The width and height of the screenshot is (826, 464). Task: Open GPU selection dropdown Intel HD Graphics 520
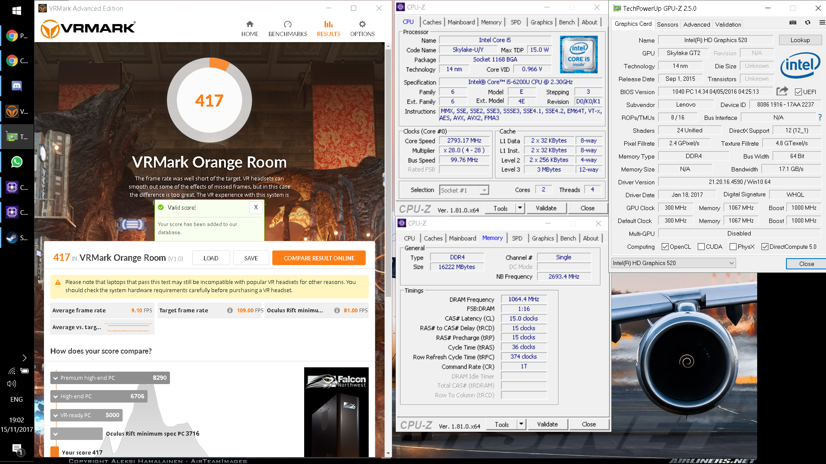coord(673,263)
